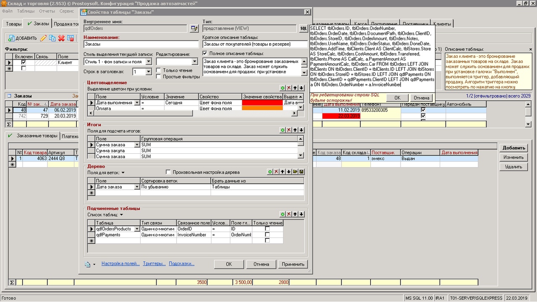Switch to the Товары tab

13,24
